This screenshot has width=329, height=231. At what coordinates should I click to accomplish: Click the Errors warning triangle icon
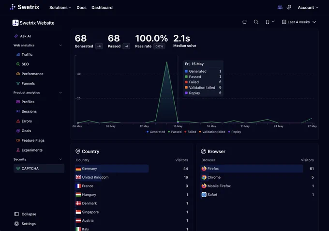[x=18, y=121]
